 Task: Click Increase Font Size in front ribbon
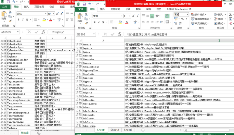[133, 16]
